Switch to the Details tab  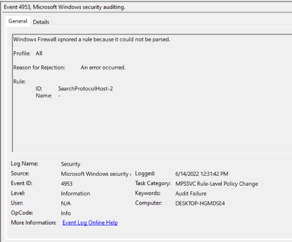[x=41, y=22]
